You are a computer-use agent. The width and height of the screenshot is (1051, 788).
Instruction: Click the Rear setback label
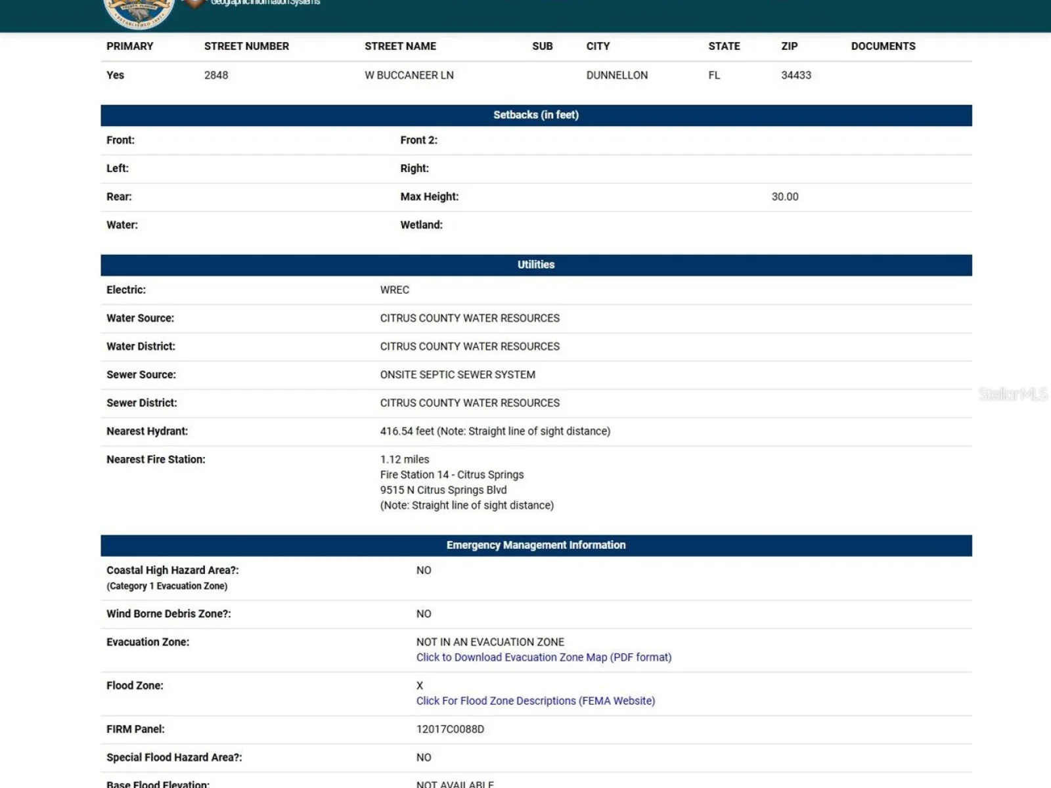(x=119, y=196)
